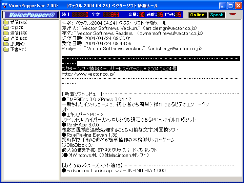
Task: Click highlighted ベクターソフト情報メールサービス line
Action: (119, 68)
